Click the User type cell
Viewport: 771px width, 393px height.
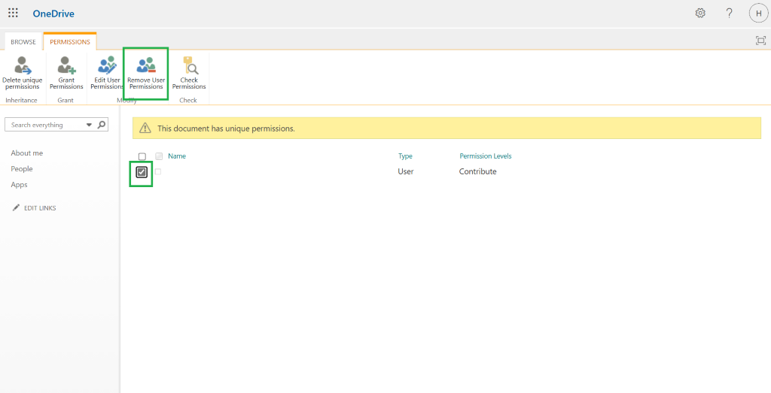click(406, 172)
